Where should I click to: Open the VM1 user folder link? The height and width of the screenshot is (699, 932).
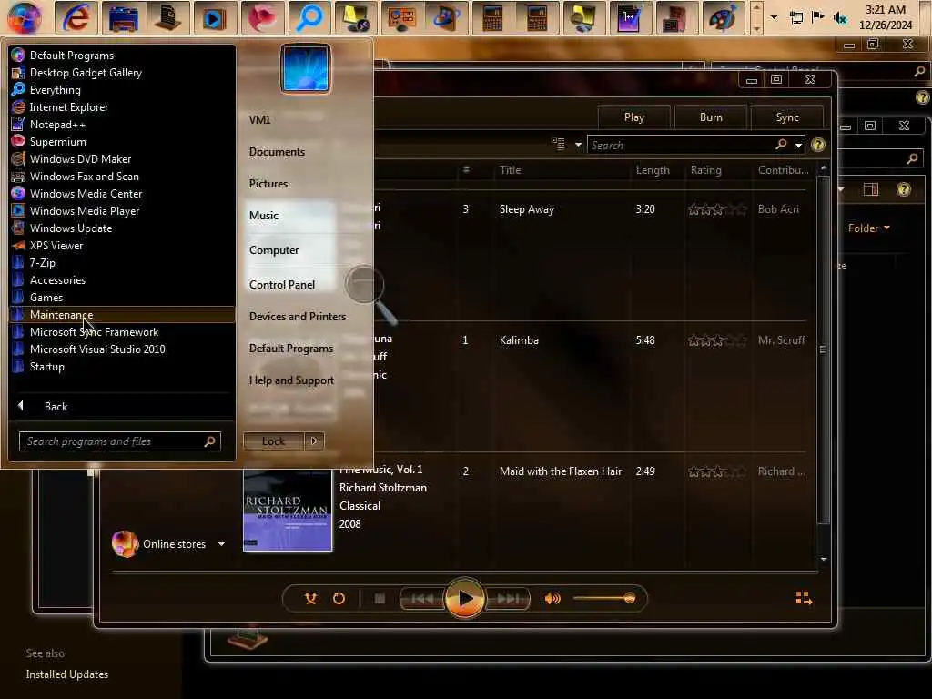tap(259, 119)
